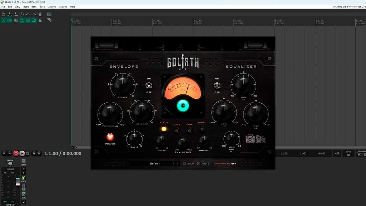Viewport: 366px width, 206px height.
Task: Open the Item menu
Action: pos(34,7)
